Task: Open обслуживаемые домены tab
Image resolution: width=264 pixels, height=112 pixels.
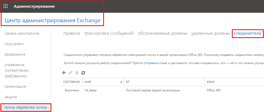Action: pyautogui.click(x=162, y=33)
